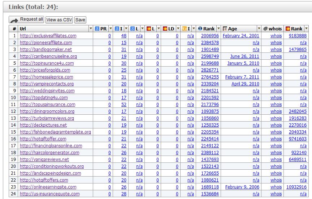Click the orange I column header icon
The image size is (312, 199).
[x=185, y=29]
